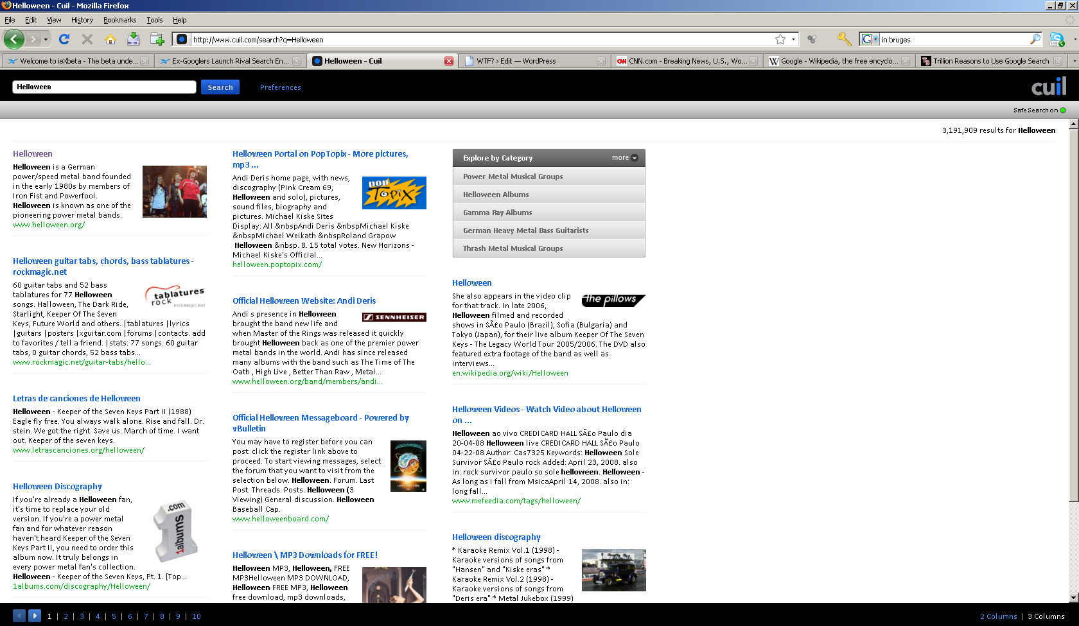Image resolution: width=1079 pixels, height=626 pixels.
Task: Click the page scrollbar down arrow
Action: (1073, 596)
